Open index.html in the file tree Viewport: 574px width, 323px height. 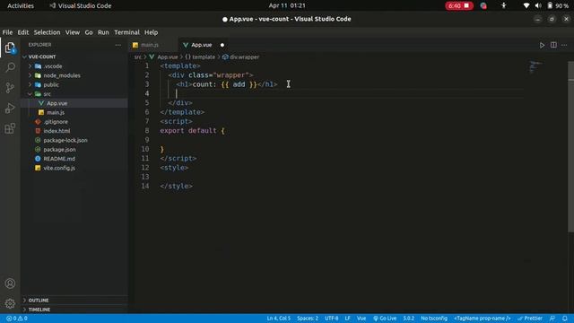(57, 131)
